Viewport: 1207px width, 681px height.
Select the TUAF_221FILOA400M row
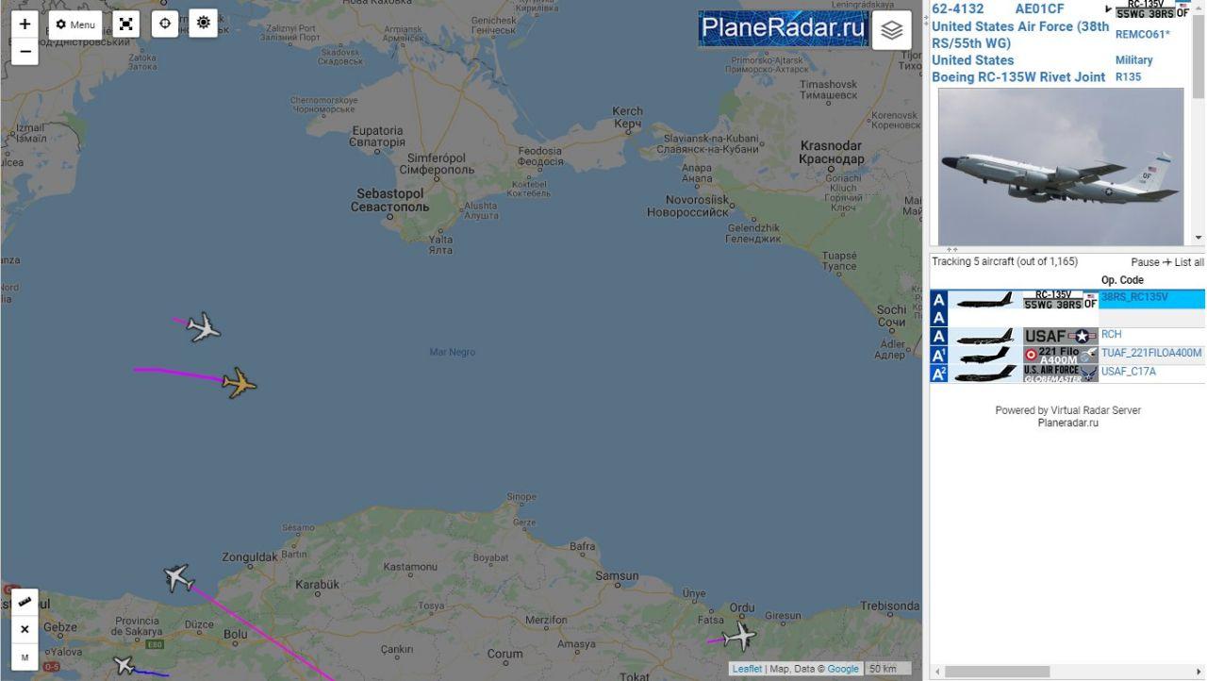[x=1067, y=355]
